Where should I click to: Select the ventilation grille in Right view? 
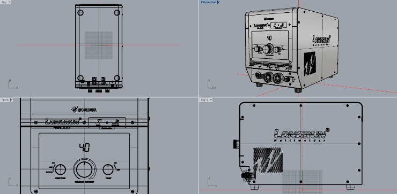(x=268, y=160)
